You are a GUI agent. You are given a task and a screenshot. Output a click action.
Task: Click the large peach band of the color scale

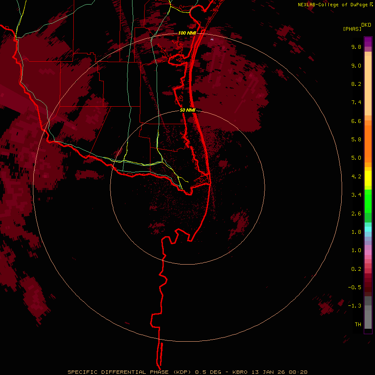[x=368, y=85]
